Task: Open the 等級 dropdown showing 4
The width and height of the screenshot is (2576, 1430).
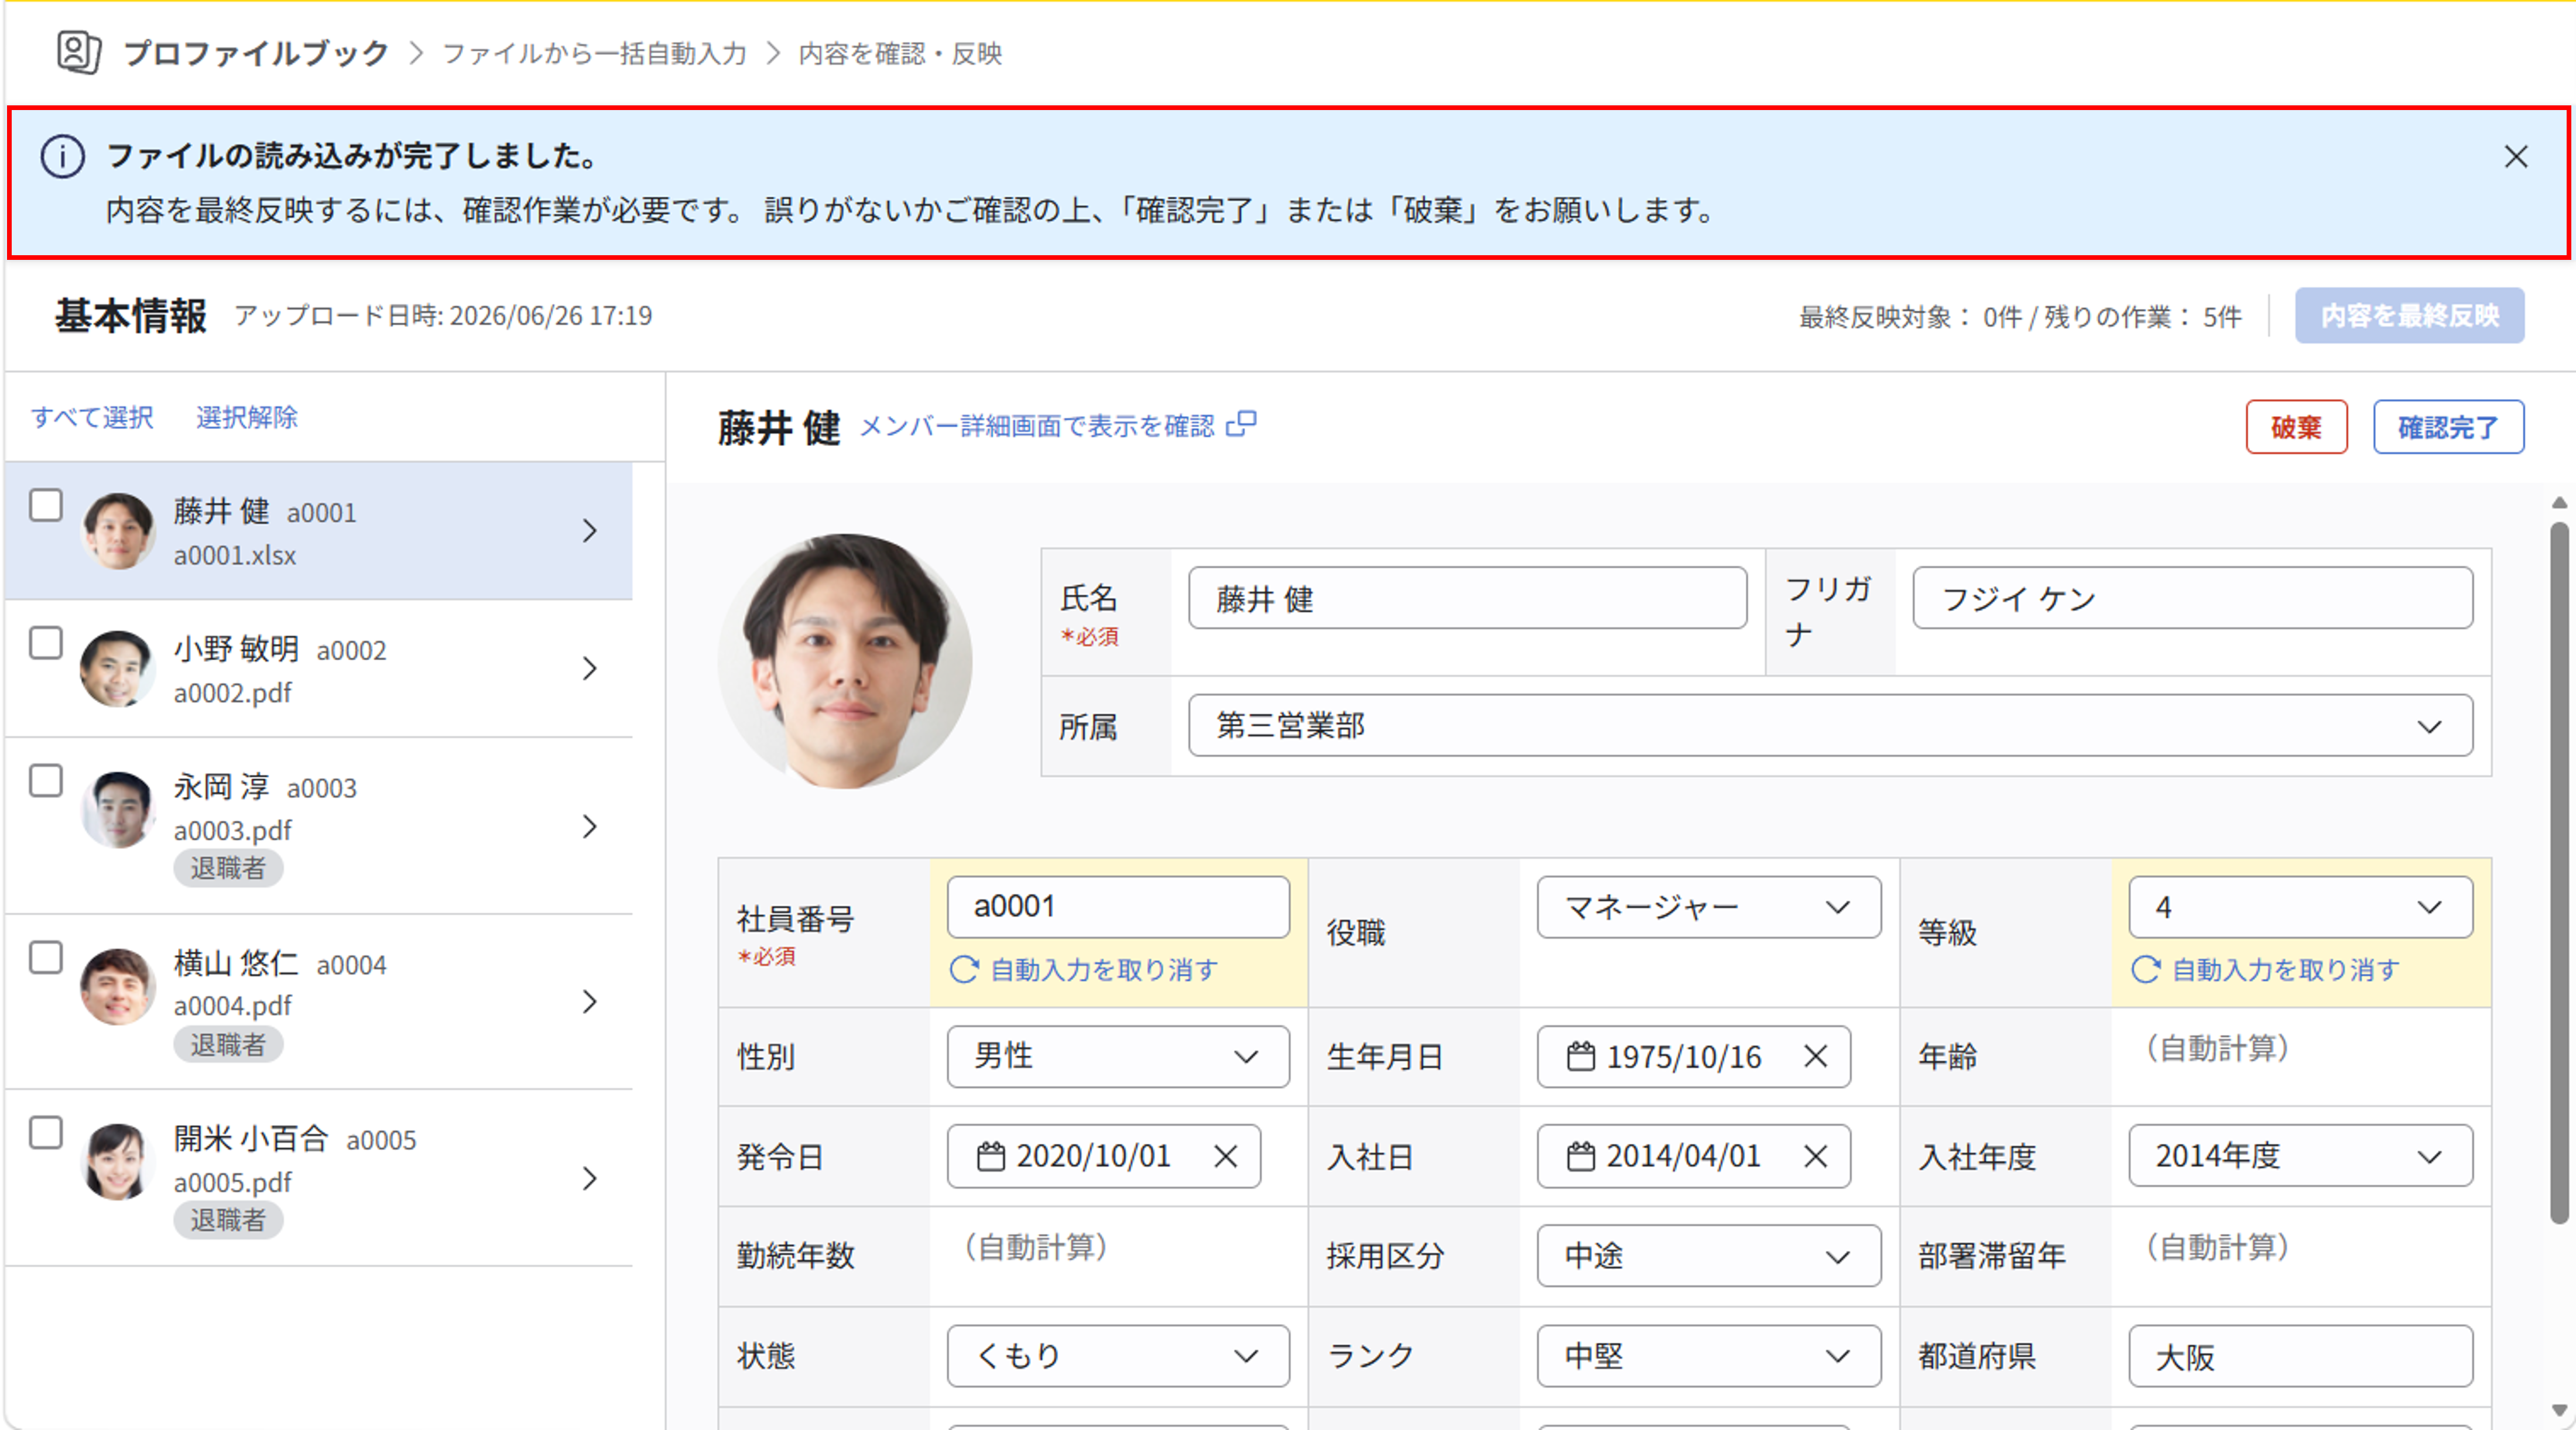Action: click(2300, 907)
